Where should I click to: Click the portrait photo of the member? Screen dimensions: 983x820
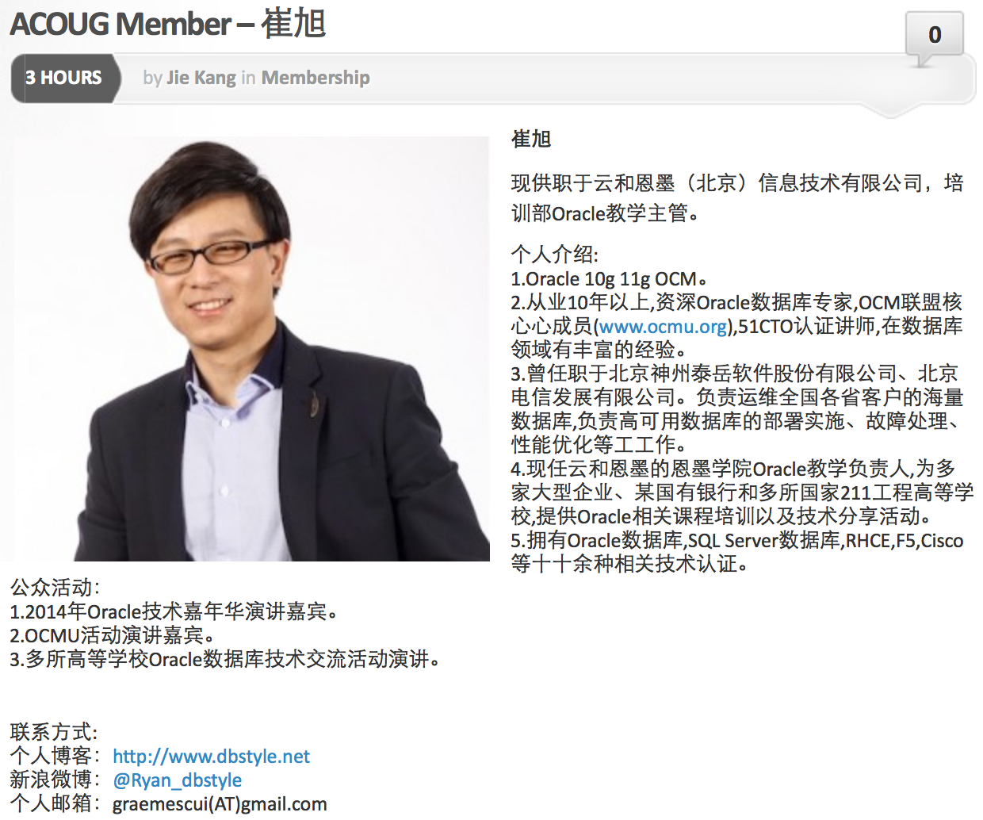click(251, 349)
